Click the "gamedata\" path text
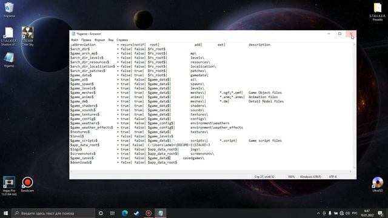 (199, 75)
